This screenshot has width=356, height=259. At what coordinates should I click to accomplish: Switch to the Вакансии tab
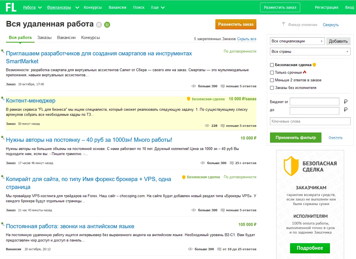point(66,38)
